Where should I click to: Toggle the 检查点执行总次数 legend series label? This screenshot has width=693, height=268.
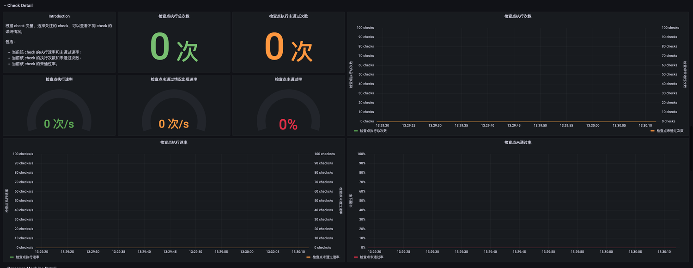coord(373,131)
